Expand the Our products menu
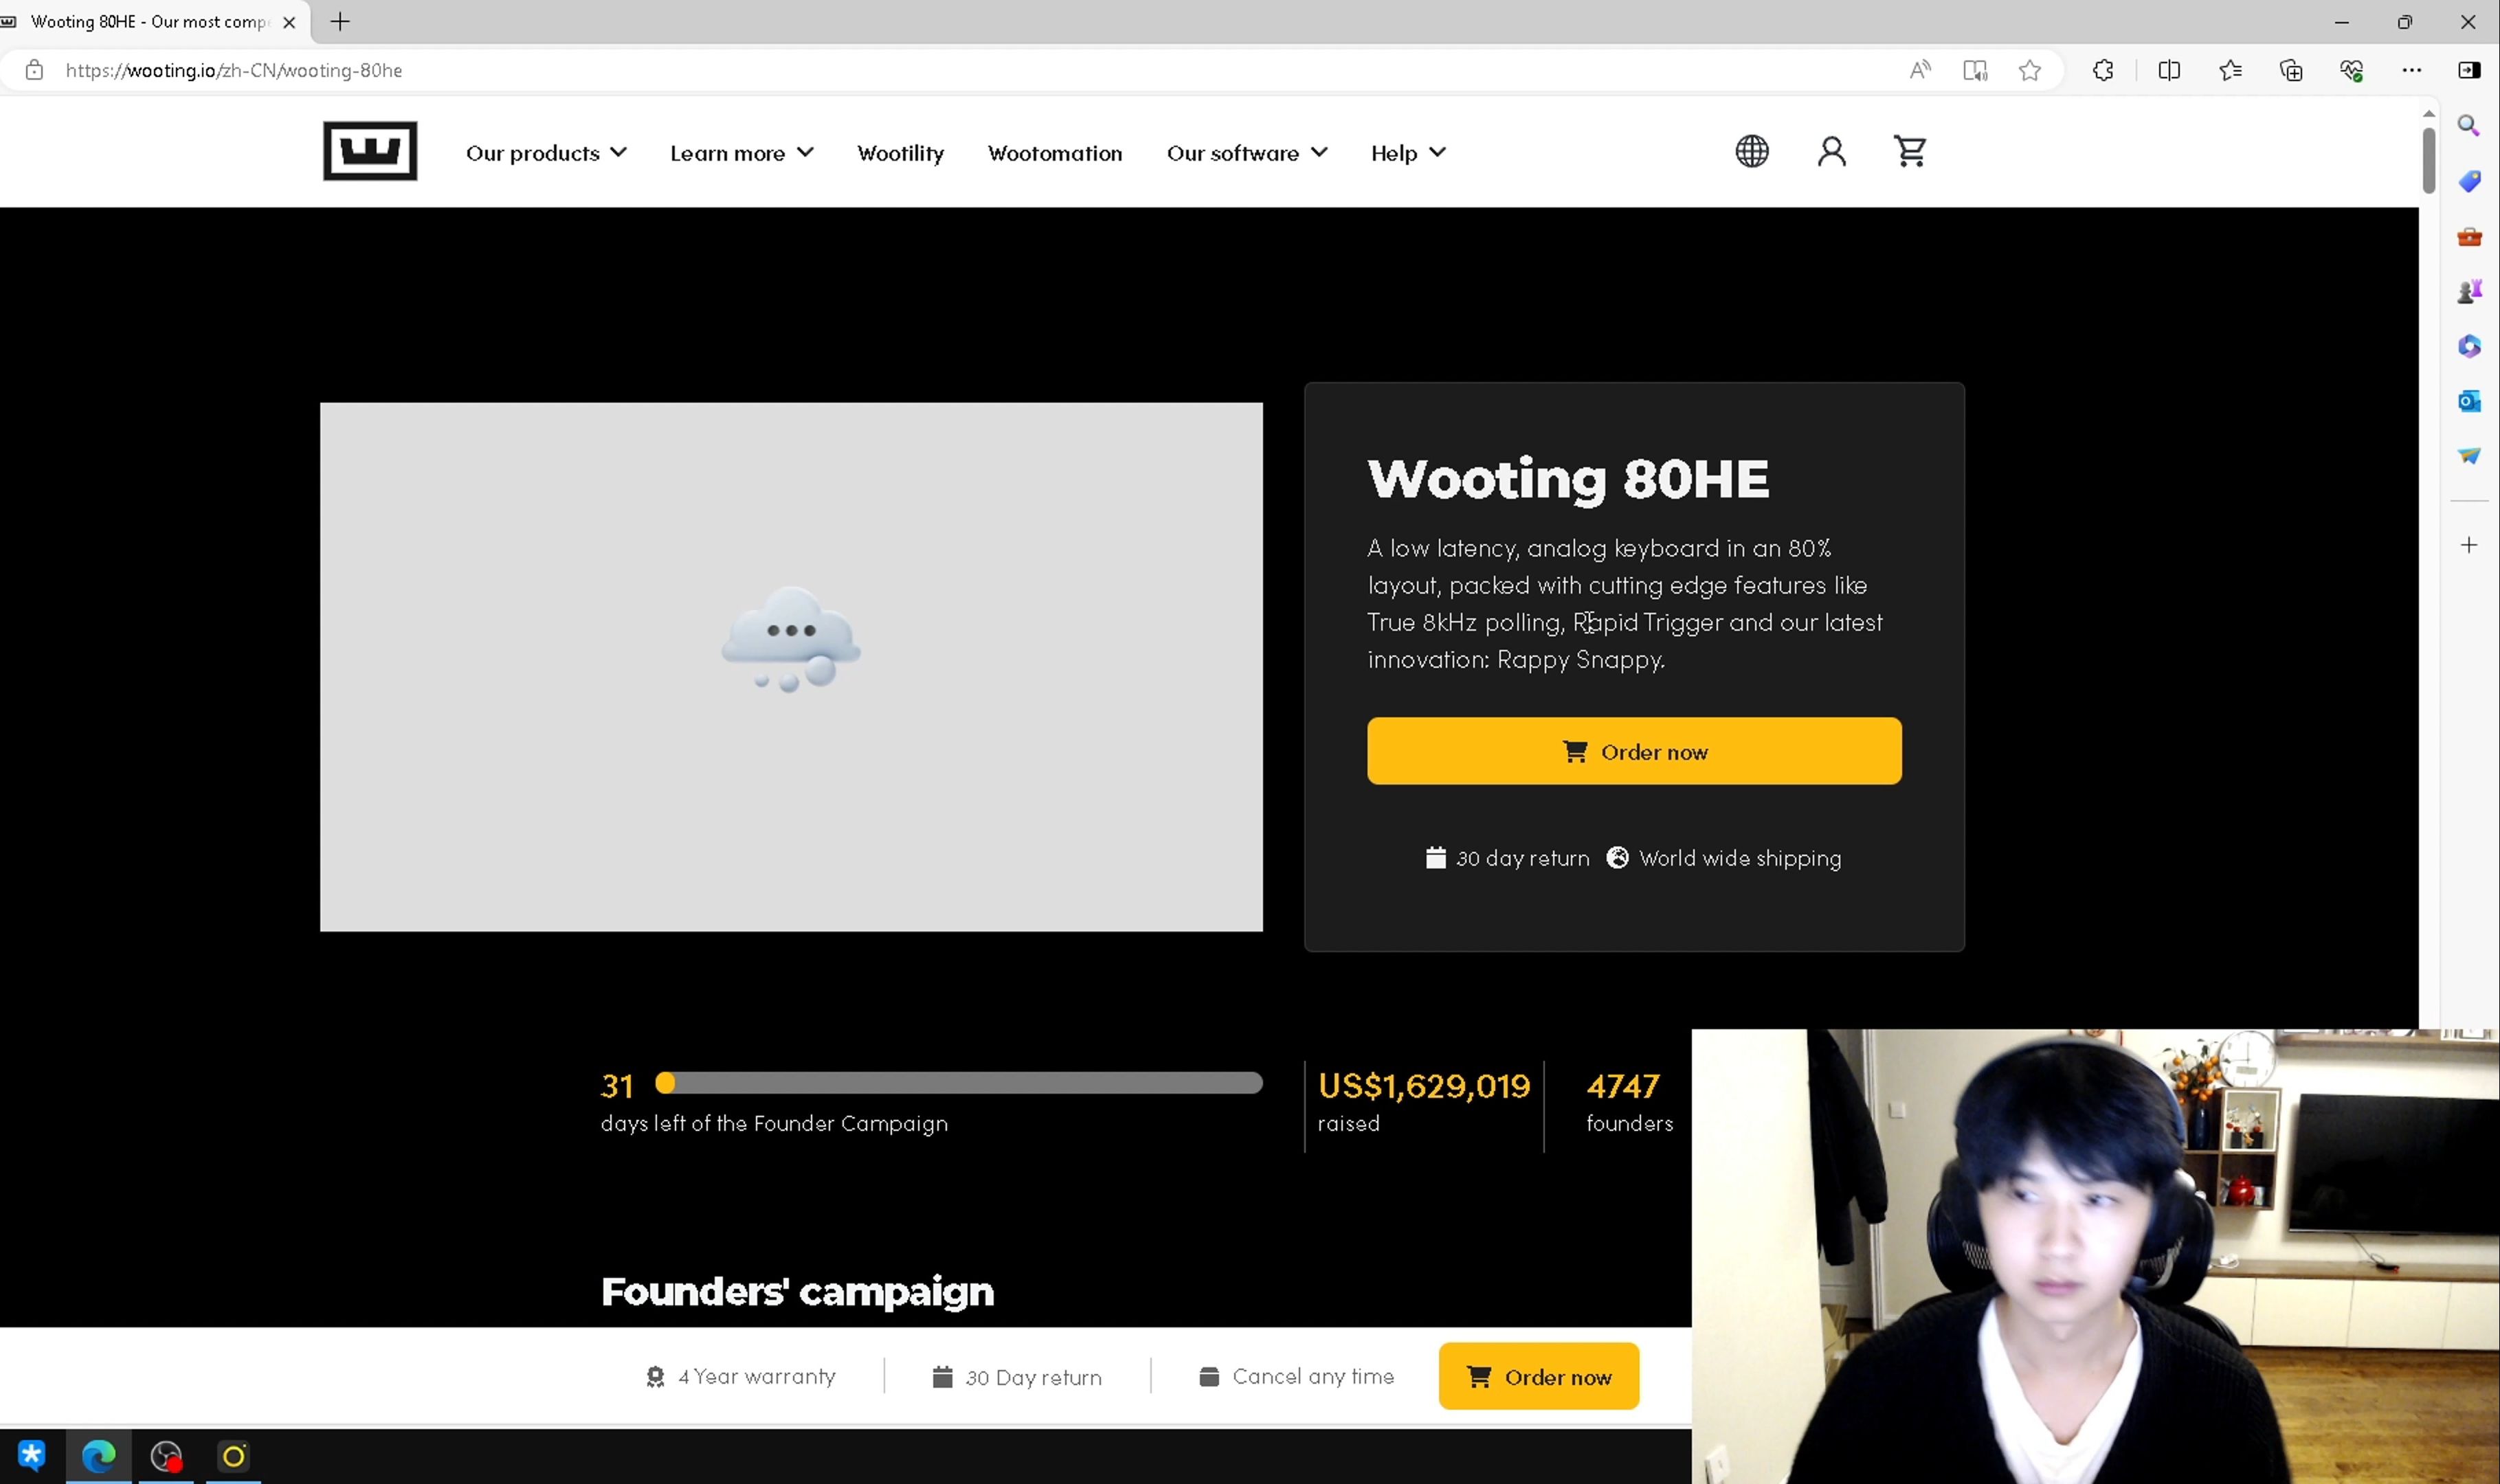 pos(546,153)
